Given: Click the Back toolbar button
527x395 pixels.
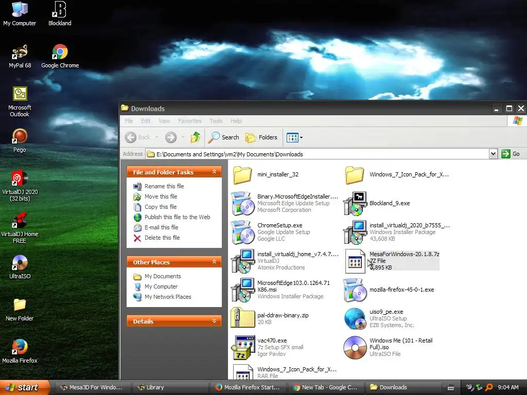Looking at the screenshot, I should click(x=138, y=137).
